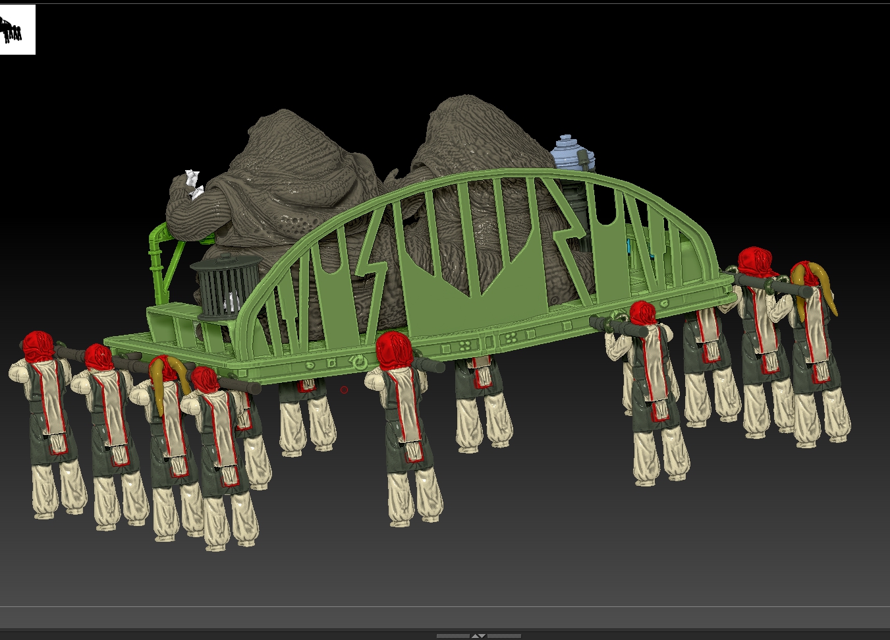Expand the bottom tray divider arrows
This screenshot has width=890, height=640.
(x=479, y=636)
